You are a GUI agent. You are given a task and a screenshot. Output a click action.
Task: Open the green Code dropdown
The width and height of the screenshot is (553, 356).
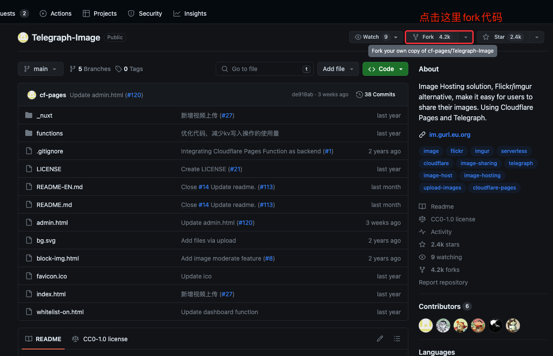[x=385, y=69]
